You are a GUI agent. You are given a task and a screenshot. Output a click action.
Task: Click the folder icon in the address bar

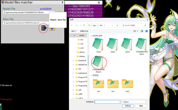(x=89, y=25)
